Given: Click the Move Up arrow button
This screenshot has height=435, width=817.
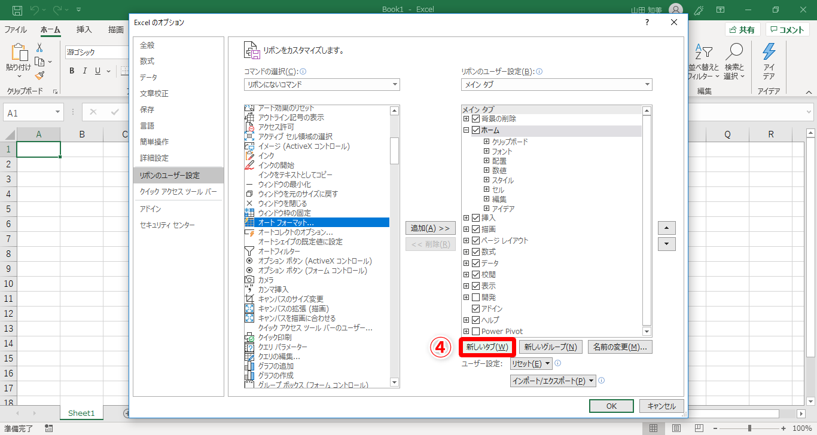Looking at the screenshot, I should 666,228.
